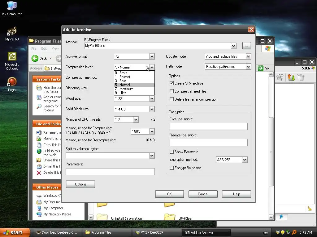The width and height of the screenshot is (317, 237).
Task: Switch to Download beebeep taskbar item
Action: click(x=57, y=232)
